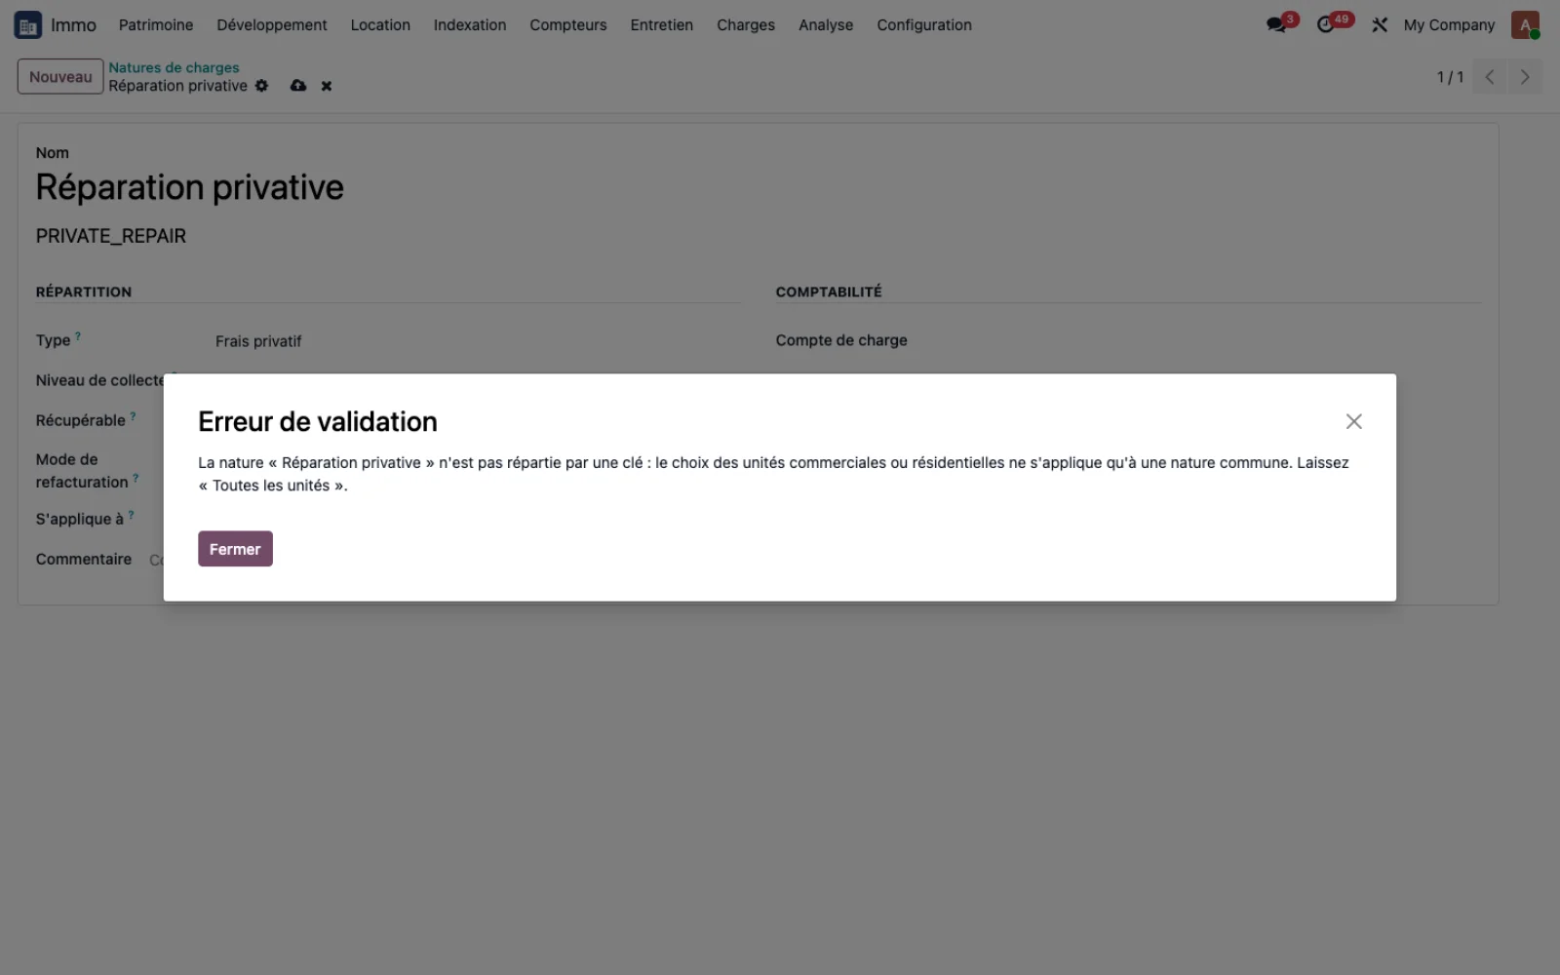
Task: Go back to Natures de charges breadcrumb
Action: pyautogui.click(x=174, y=67)
